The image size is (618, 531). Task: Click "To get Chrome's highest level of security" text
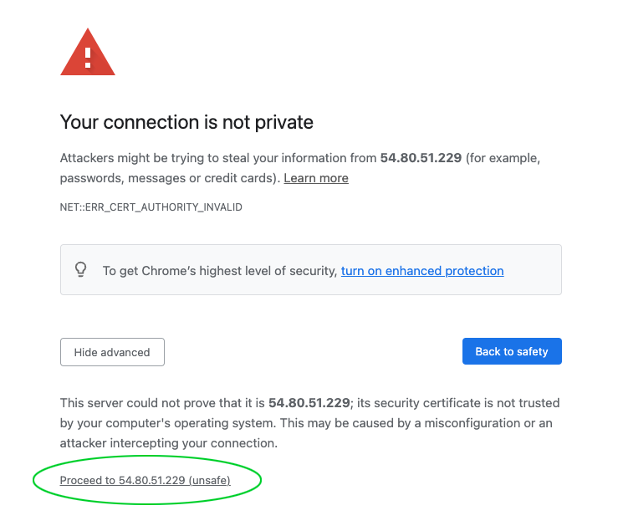tap(219, 271)
